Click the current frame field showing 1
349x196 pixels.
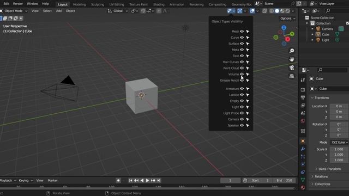230,181
